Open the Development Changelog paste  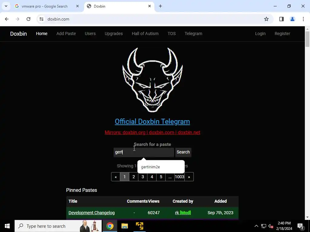tap(91, 213)
